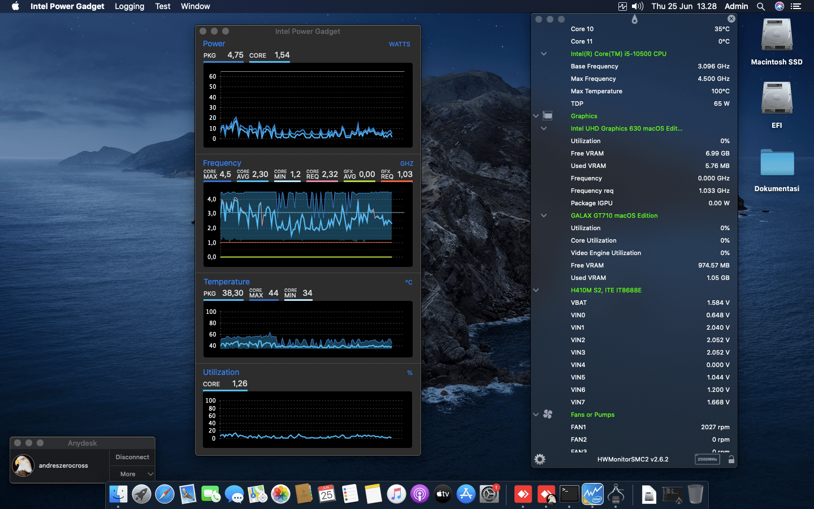This screenshot has width=814, height=509.
Task: Click the volume icon in the menu bar
Action: 639,6
